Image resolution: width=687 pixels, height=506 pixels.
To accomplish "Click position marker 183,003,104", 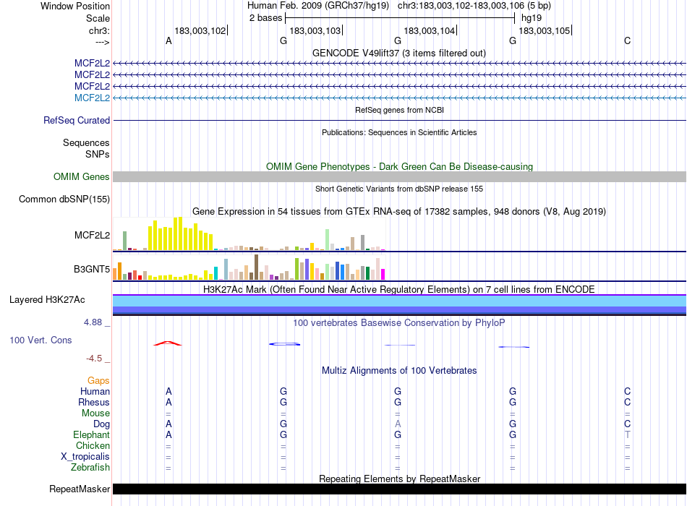I will [x=430, y=30].
